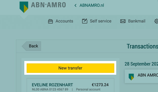The height and width of the screenshot is (92, 158).
Task: Click the Bankmail envelope icon
Action: click(123, 21)
